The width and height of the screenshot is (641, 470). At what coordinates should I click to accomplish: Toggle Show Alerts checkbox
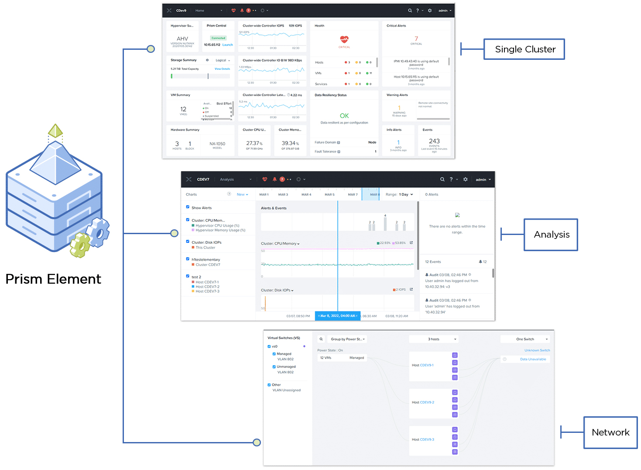click(188, 207)
